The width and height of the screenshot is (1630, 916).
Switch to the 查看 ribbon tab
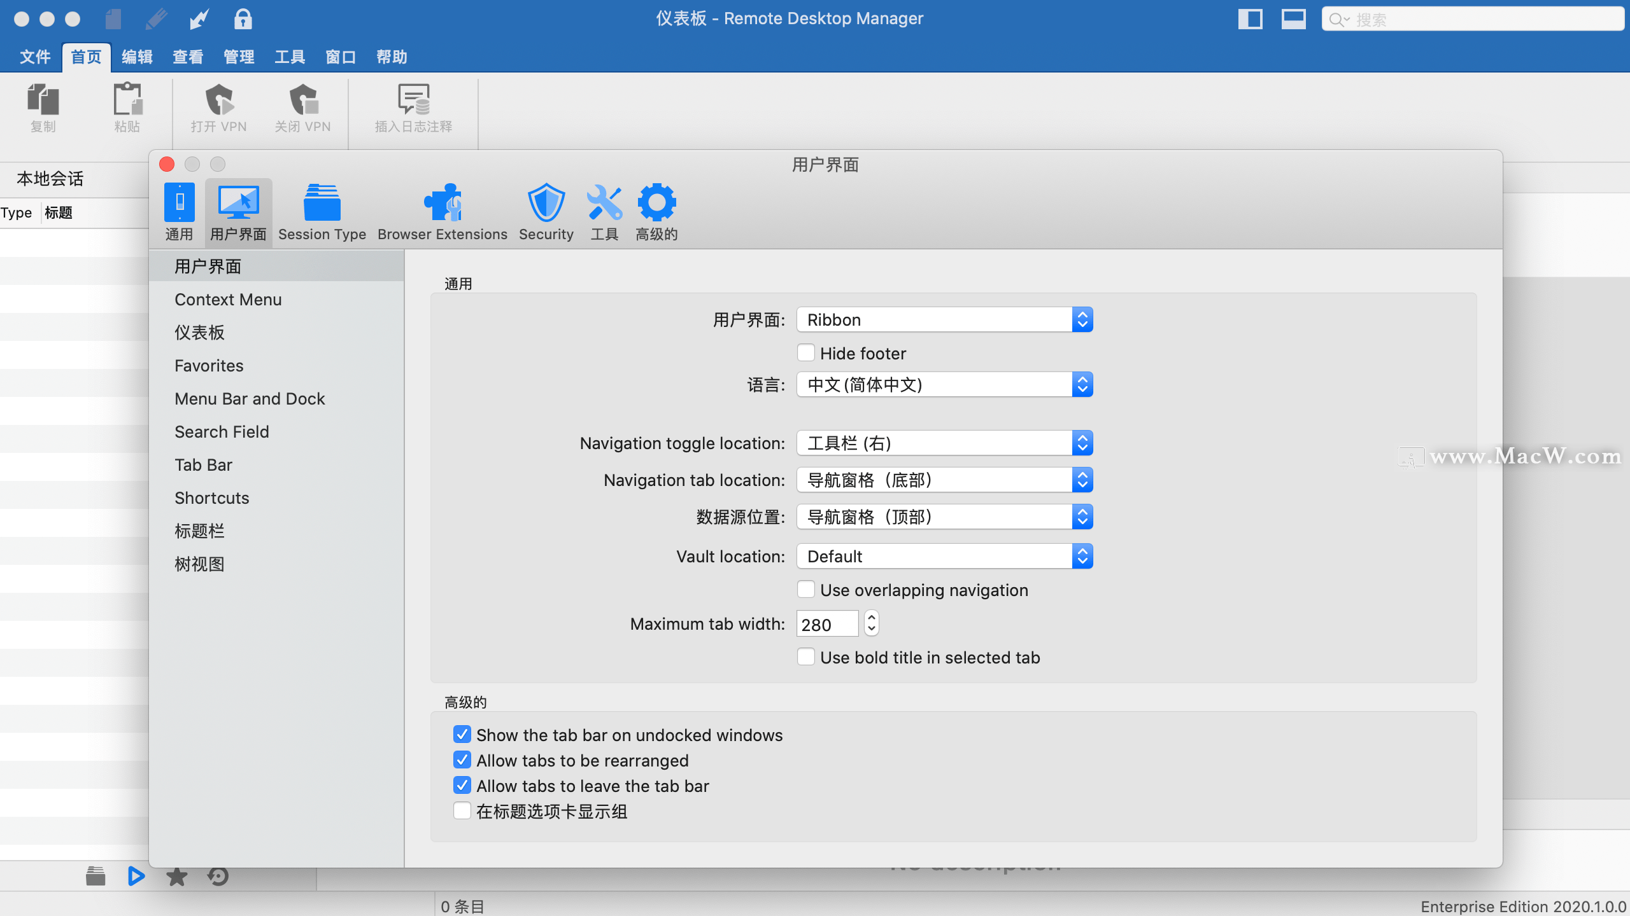(188, 57)
